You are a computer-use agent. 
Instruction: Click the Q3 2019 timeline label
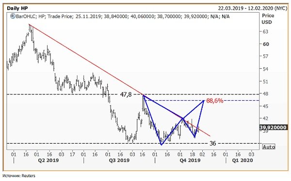click(x=119, y=160)
